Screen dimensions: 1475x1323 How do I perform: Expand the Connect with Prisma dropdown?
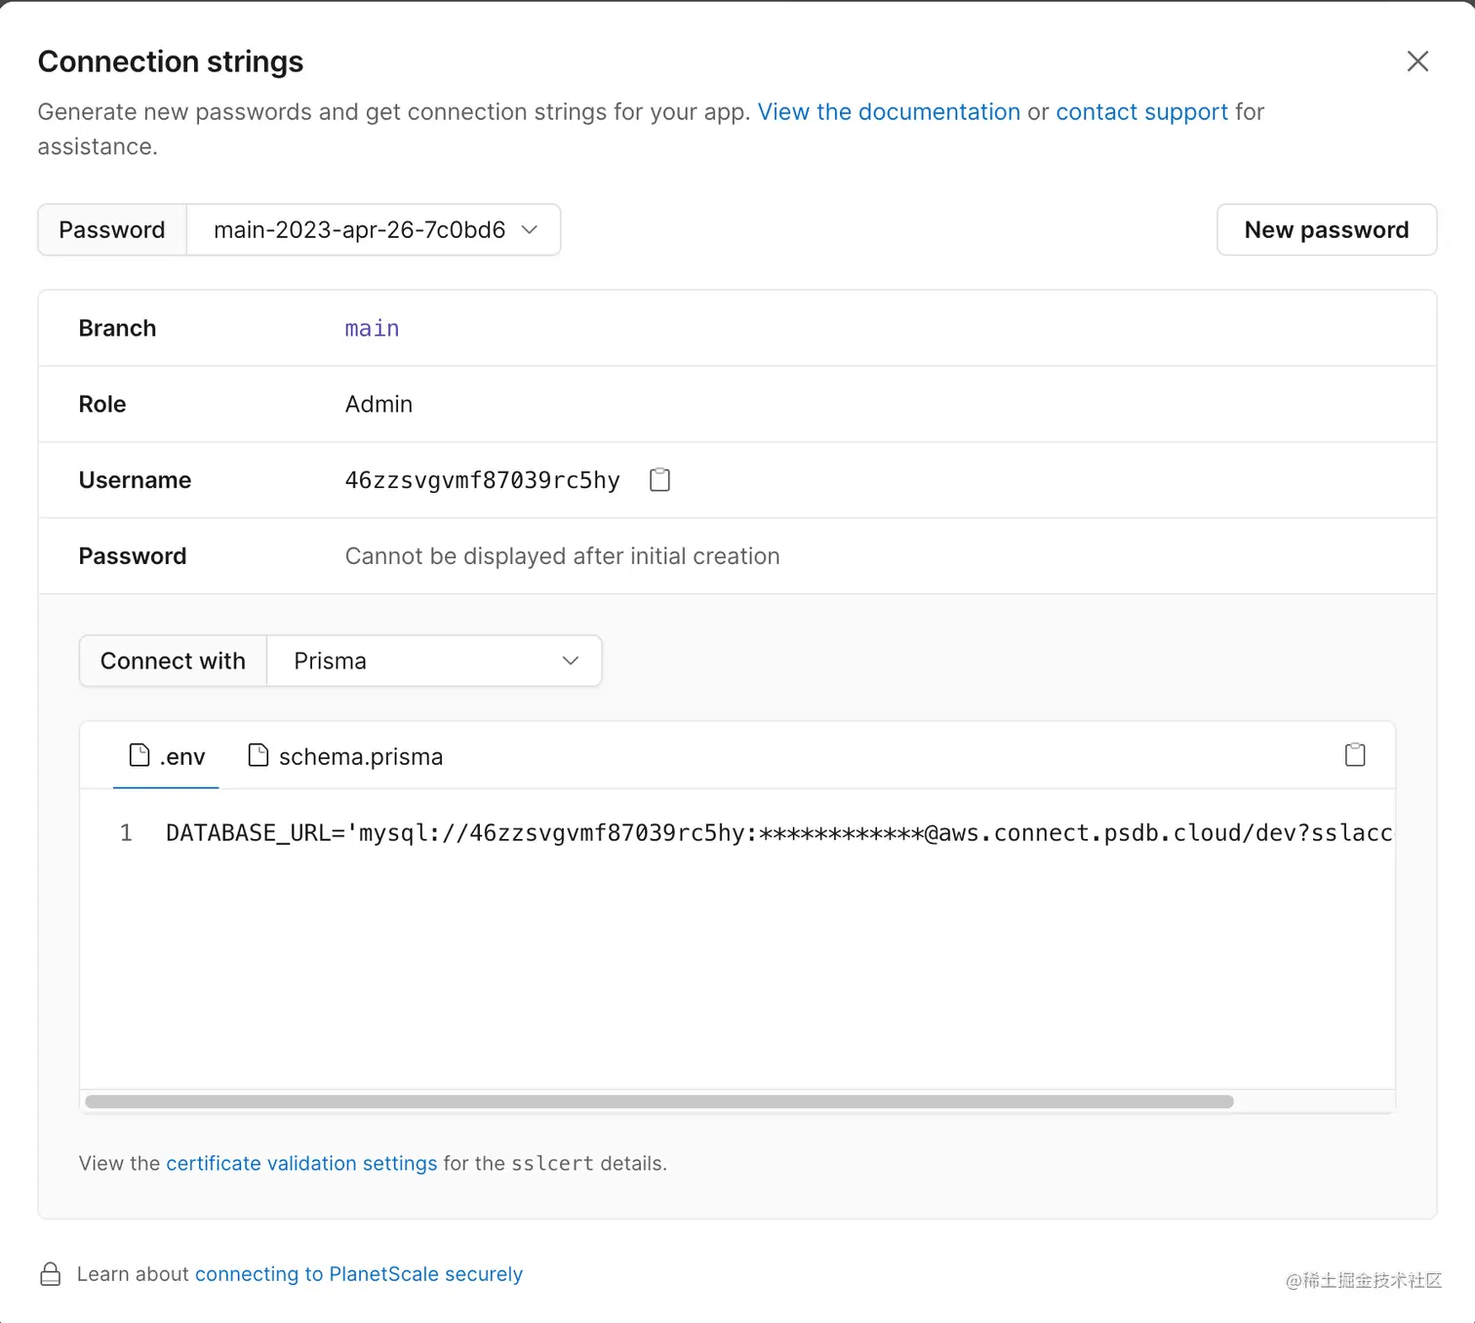pos(434,661)
